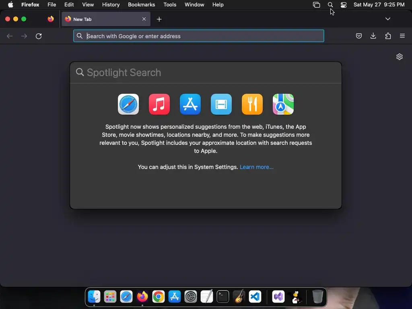Close the New Tab tab

(144, 19)
